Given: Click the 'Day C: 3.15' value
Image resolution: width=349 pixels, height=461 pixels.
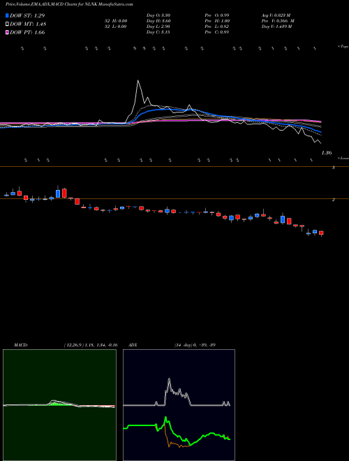Looking at the screenshot, I should [158, 32].
